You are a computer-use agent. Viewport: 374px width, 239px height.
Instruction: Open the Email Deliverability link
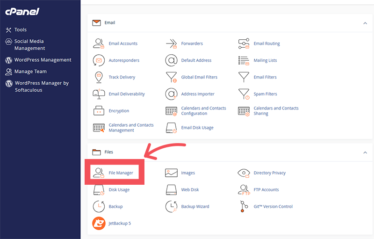point(127,94)
